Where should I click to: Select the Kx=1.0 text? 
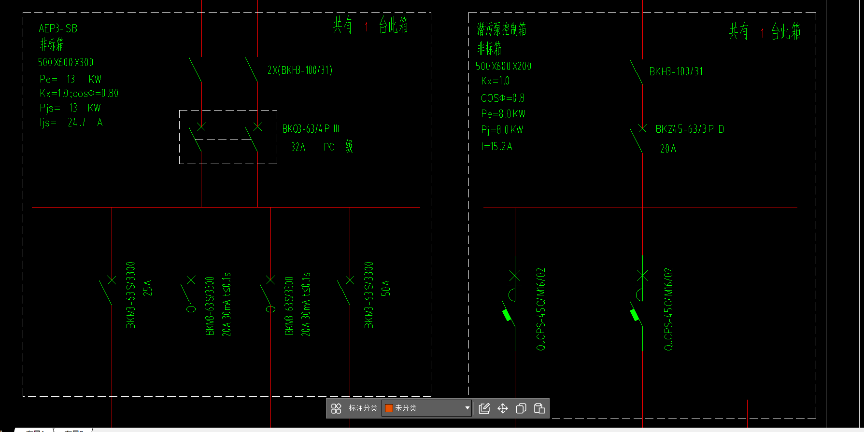coord(495,81)
